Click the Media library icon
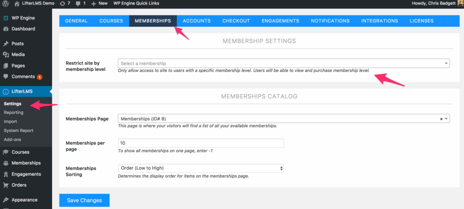 5,54
